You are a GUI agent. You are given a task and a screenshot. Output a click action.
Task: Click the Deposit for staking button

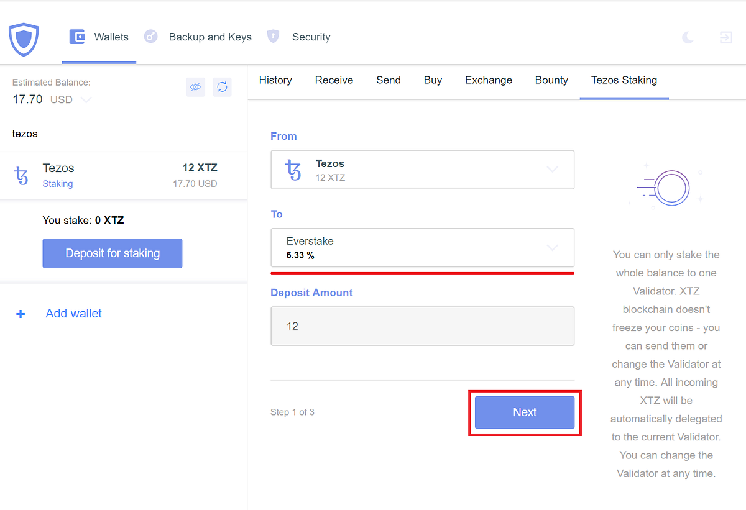[113, 253]
